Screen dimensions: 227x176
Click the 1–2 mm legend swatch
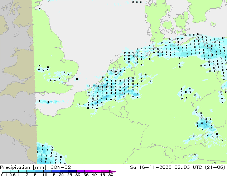pyautogui.click(x=23, y=171)
